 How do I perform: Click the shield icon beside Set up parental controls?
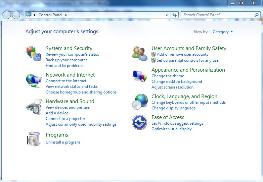tap(153, 60)
